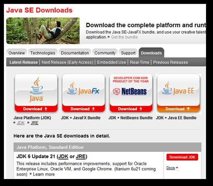
Task: Click the red Download JDK button
Action: click(x=182, y=157)
